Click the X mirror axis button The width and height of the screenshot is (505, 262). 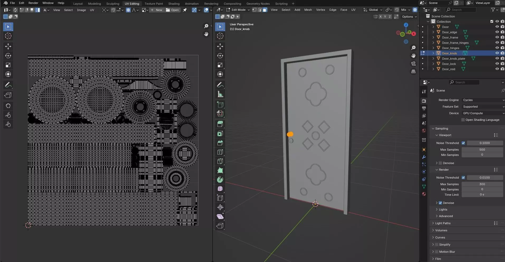click(x=380, y=17)
